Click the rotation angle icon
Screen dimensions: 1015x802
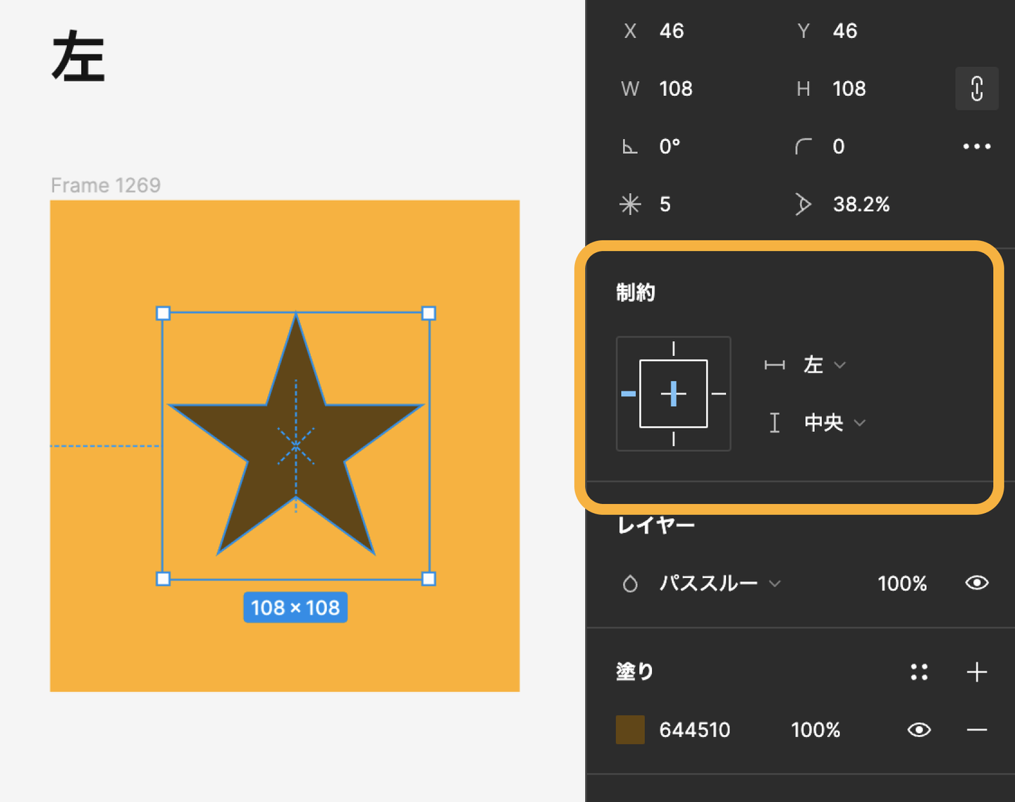point(629,147)
